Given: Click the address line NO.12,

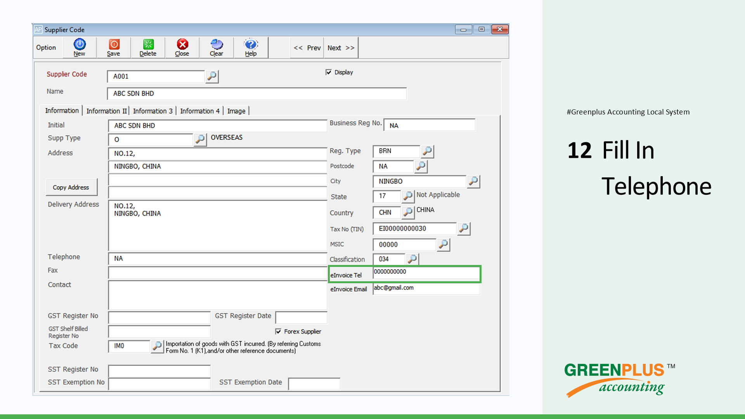Looking at the screenshot, I should tap(218, 154).
